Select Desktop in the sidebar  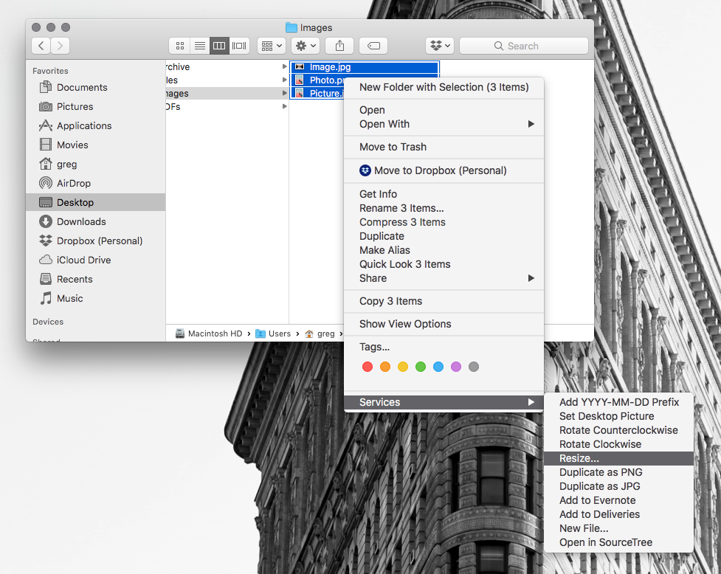[96, 202]
